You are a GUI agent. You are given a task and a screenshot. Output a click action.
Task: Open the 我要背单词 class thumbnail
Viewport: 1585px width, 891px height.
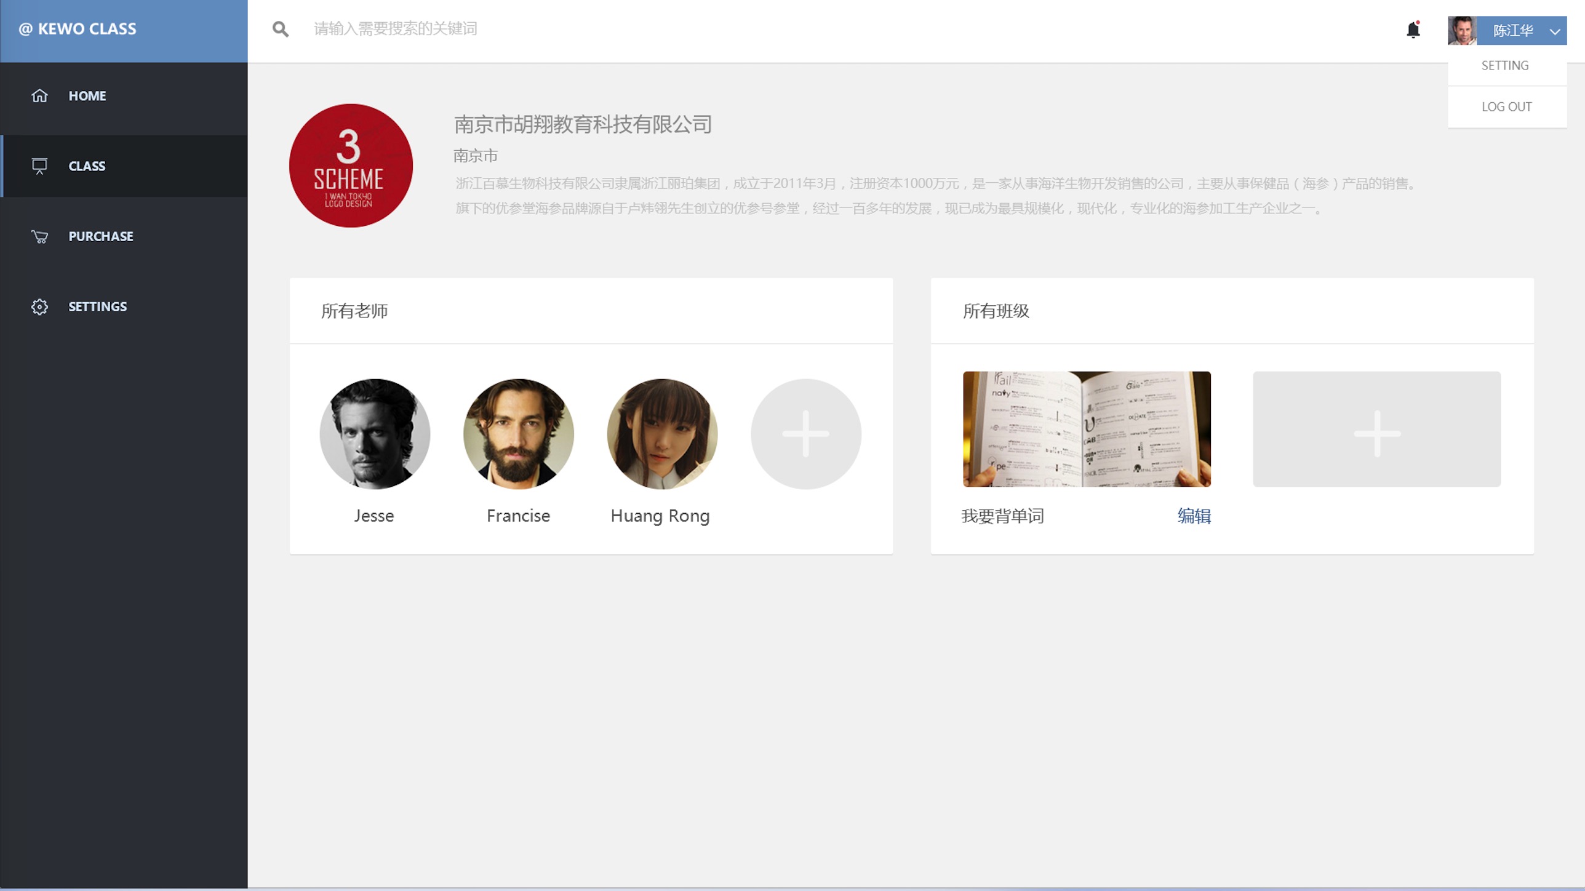1087,429
